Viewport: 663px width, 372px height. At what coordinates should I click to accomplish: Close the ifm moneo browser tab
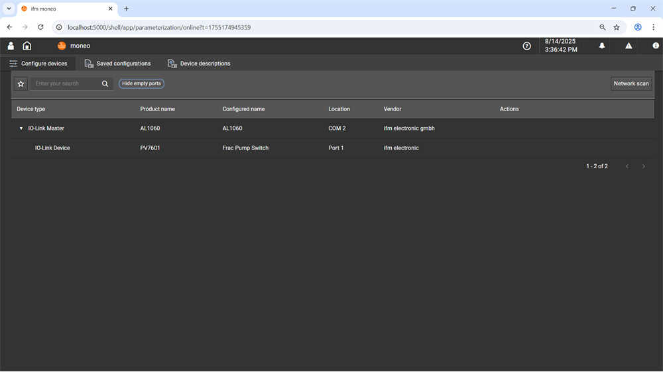click(110, 9)
